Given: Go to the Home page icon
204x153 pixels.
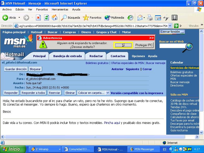Looking at the screenshot, I should (55, 18).
